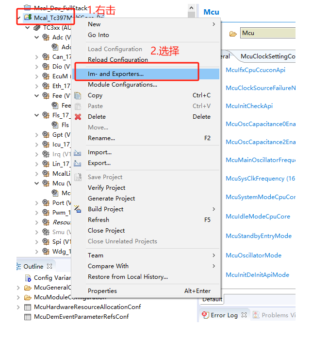
Task: Click the McuOscillatorMode parameter link
Action: tap(253, 255)
